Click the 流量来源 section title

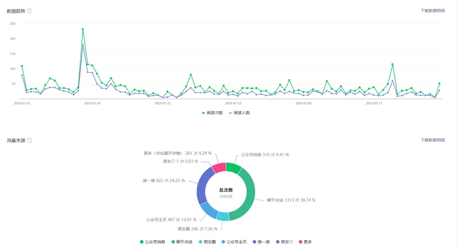(16, 141)
